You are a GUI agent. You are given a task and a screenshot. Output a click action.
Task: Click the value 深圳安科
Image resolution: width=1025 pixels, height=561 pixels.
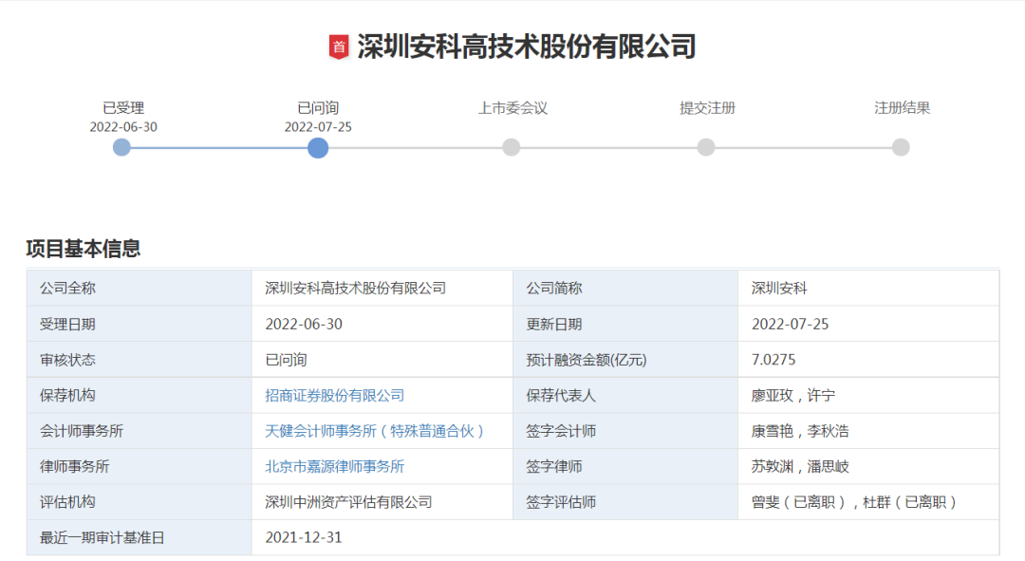coord(779,289)
